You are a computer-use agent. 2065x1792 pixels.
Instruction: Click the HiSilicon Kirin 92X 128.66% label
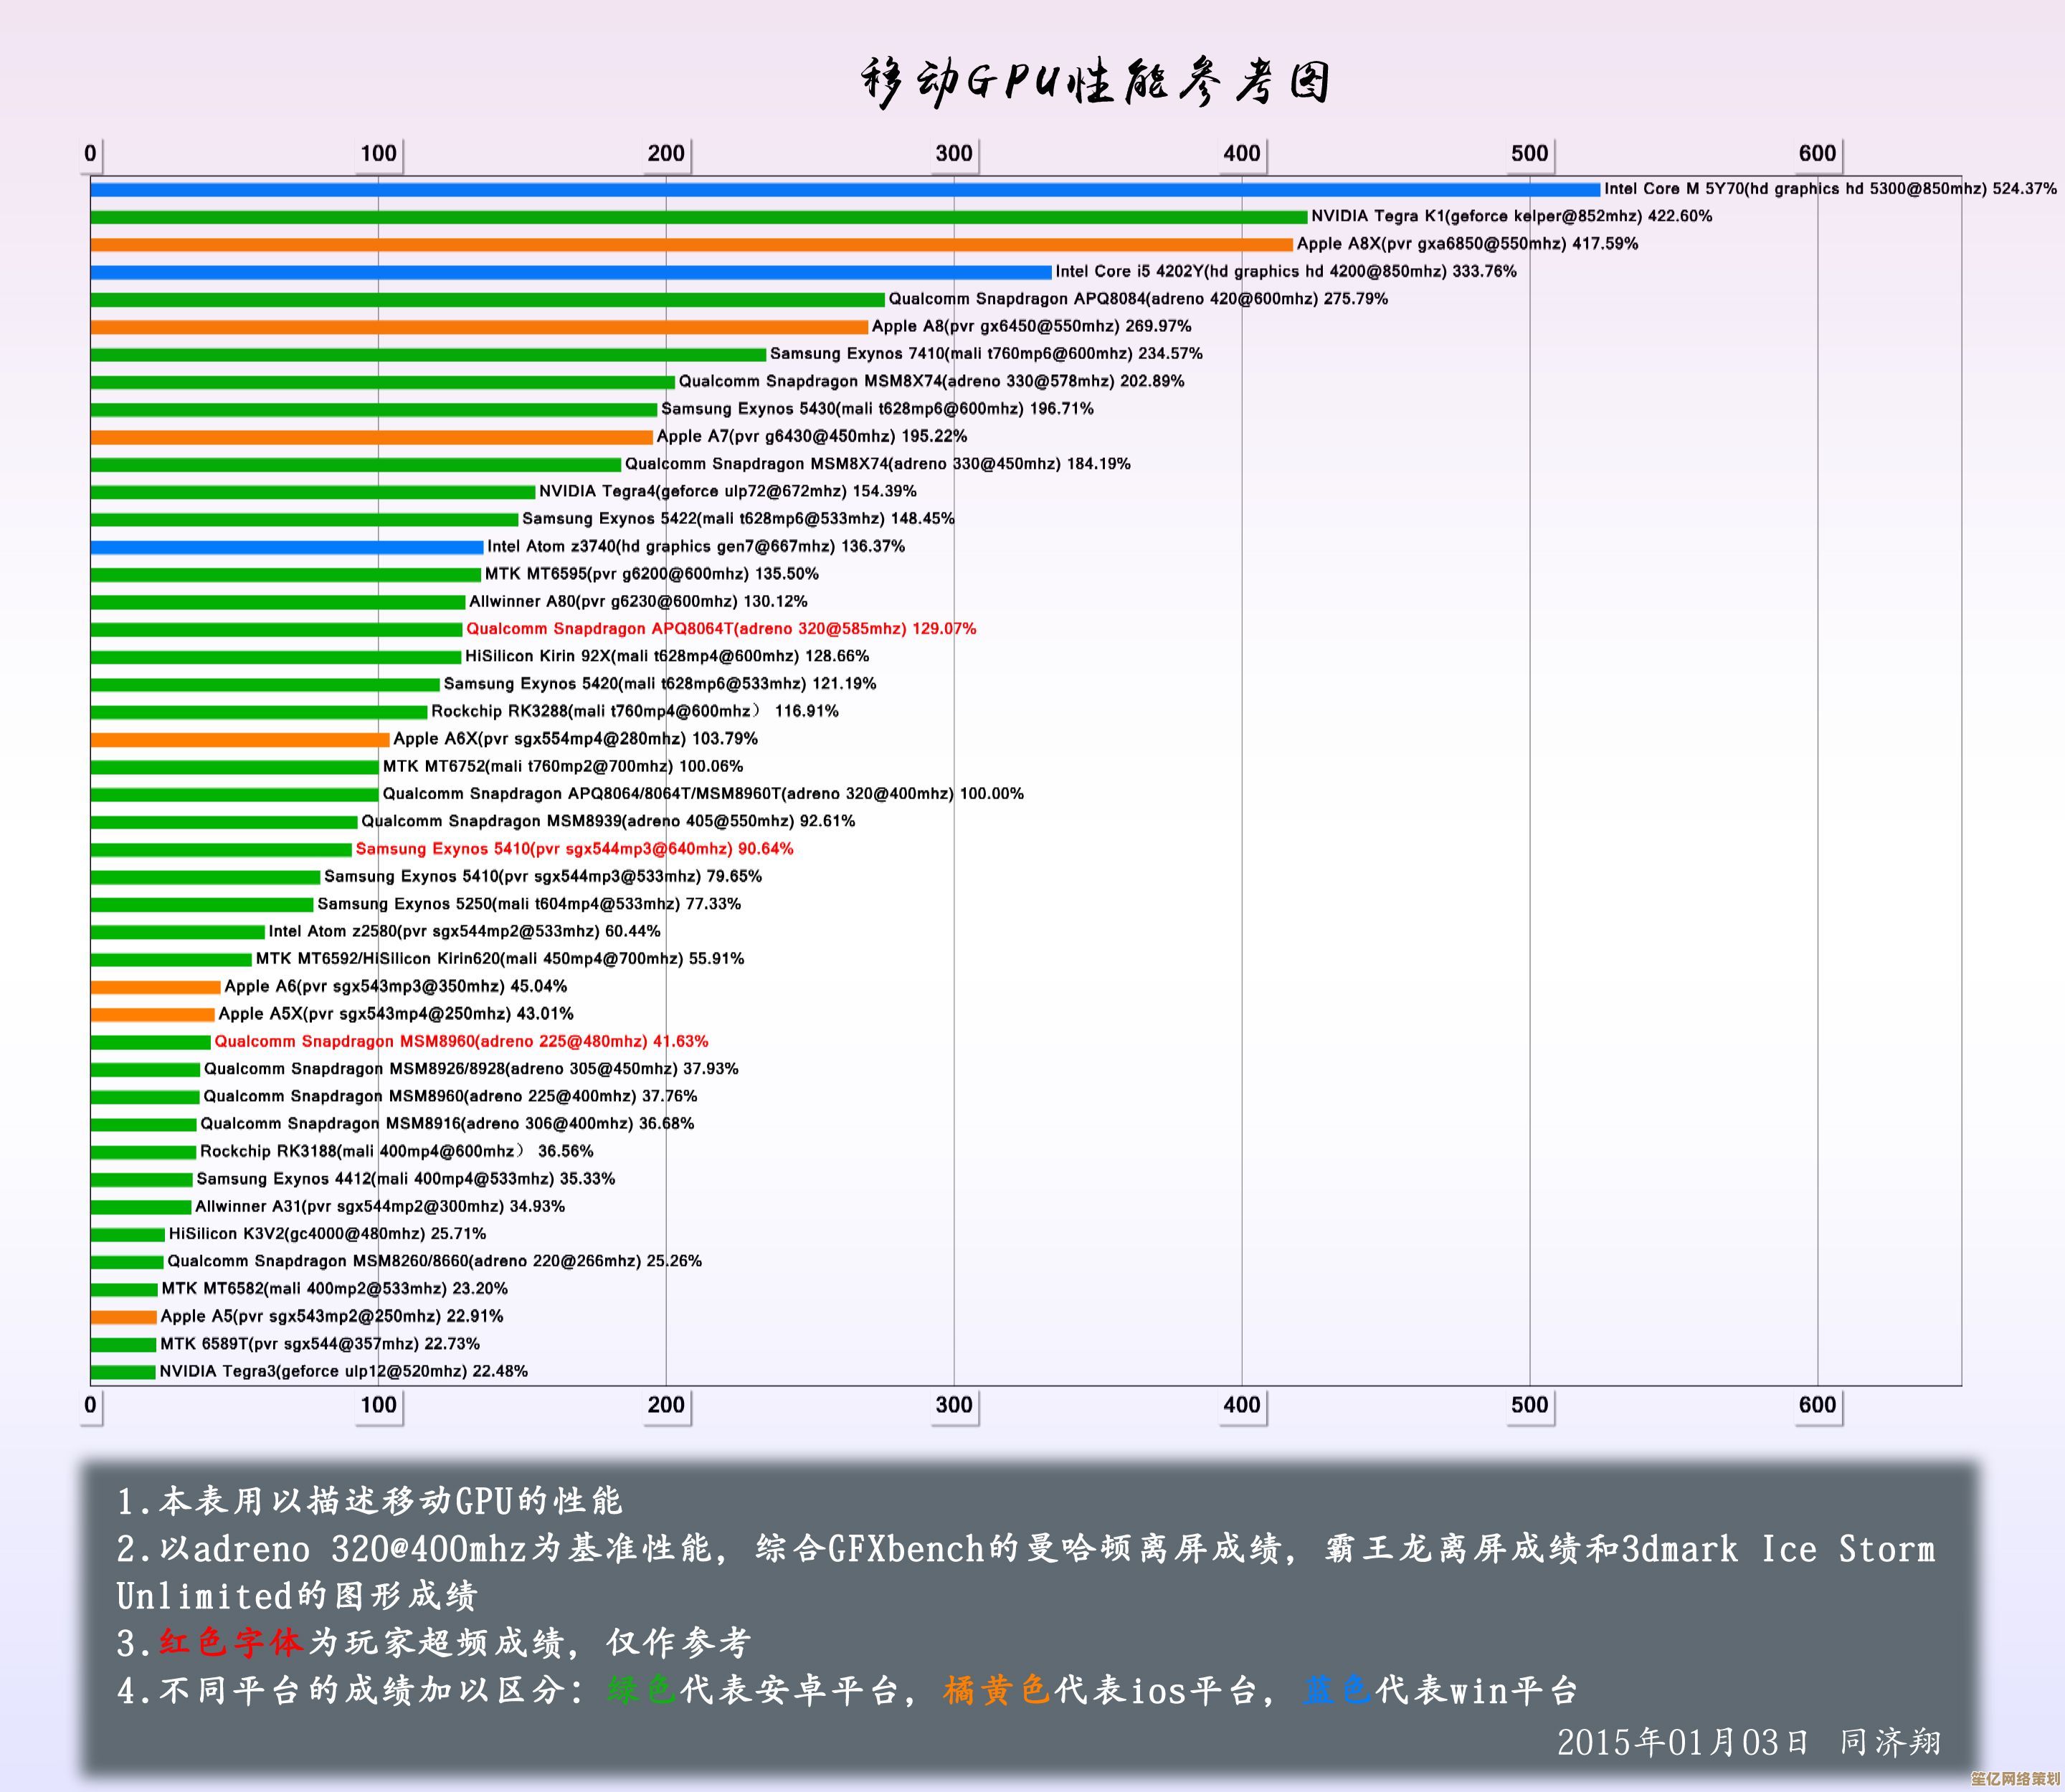pyautogui.click(x=666, y=656)
